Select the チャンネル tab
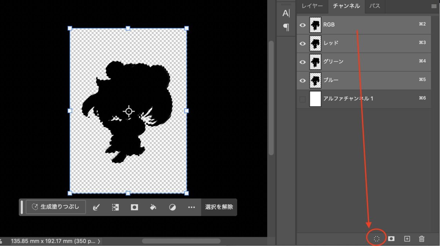This screenshot has width=440, height=246. tap(346, 6)
